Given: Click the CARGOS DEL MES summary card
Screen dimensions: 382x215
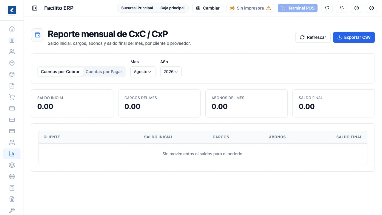Looking at the screenshot, I should (159, 103).
